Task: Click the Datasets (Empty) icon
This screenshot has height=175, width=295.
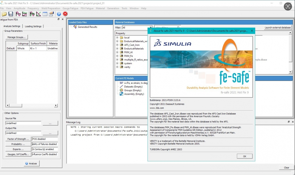Action: [121, 87]
